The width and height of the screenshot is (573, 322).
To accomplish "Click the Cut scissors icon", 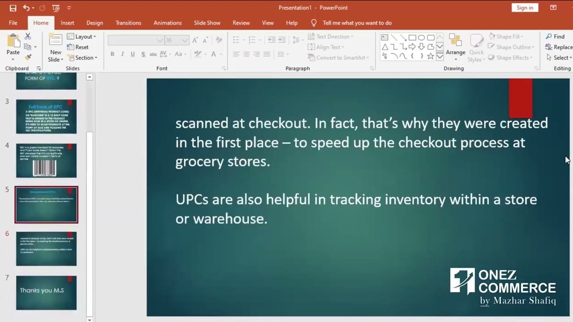I will [x=28, y=36].
